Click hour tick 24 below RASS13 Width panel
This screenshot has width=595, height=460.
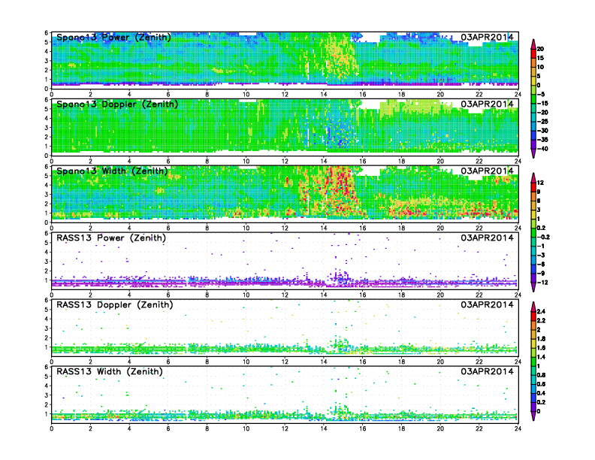(518, 428)
